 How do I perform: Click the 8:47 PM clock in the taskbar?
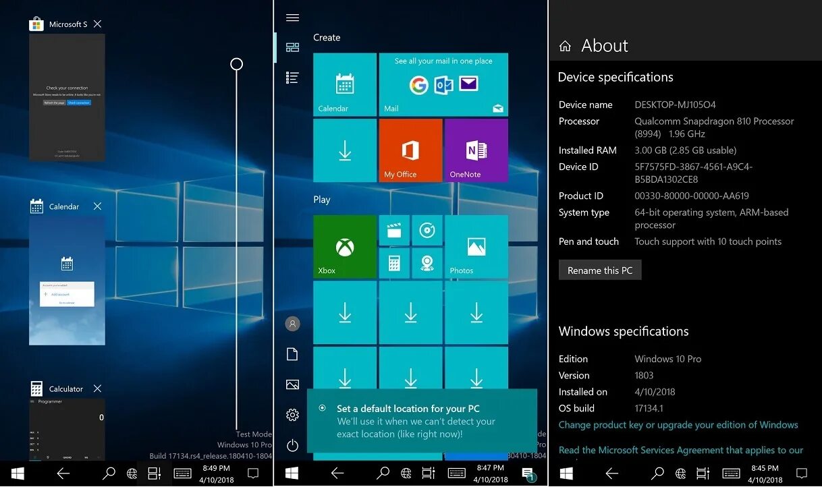pos(491,474)
